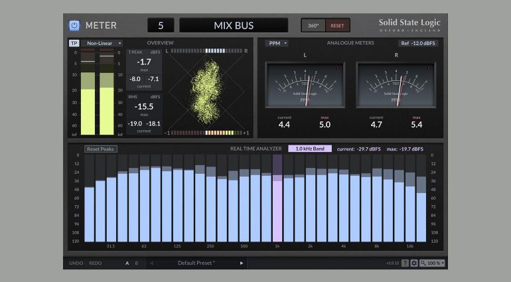Open settings gear icon in footer
The image size is (511, 282).
point(414,263)
